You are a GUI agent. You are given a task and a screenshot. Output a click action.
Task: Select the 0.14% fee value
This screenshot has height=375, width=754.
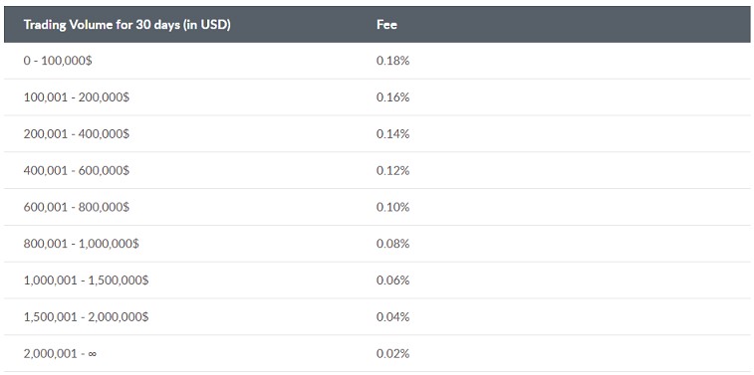[392, 134]
